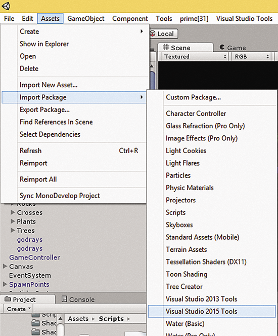
Task: Open the prime[31] menu
Action: coord(194,19)
